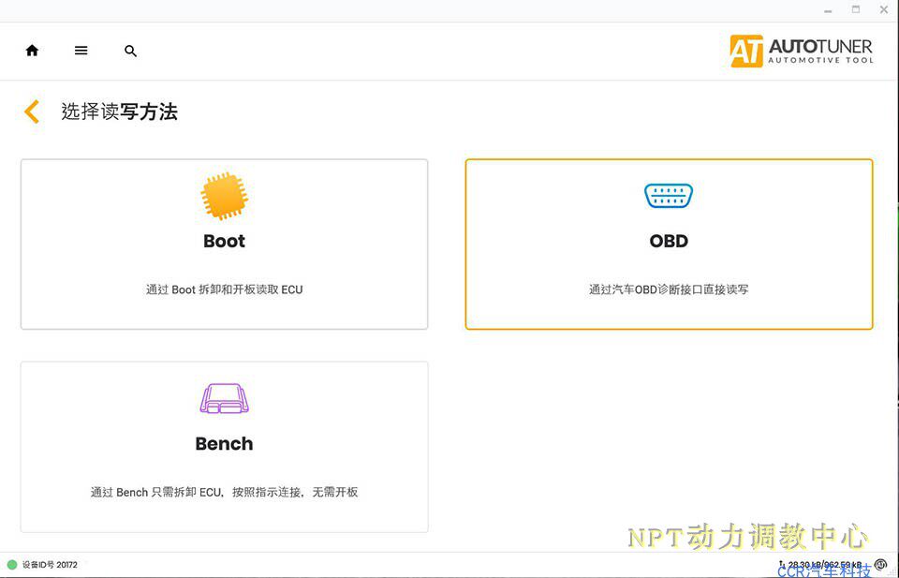Viewport: 899px width, 578px height.
Task: Click the data transfer size indicator
Action: point(820,565)
